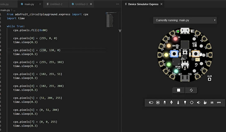Click the speaker icon in sensor toolbar
This screenshot has width=226, height=132.
[x=199, y=102]
